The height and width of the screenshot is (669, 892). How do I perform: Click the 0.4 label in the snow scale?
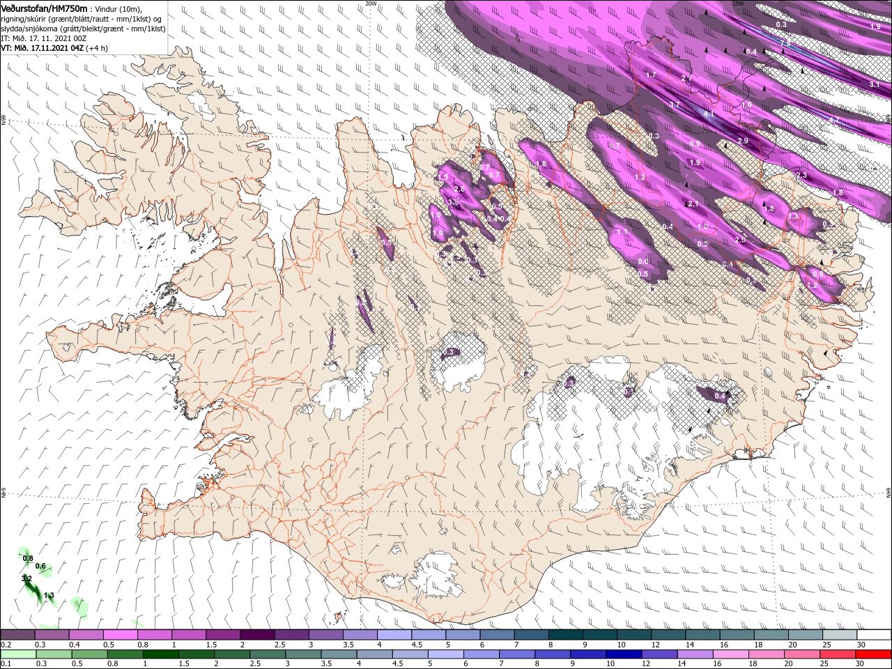tap(75, 645)
